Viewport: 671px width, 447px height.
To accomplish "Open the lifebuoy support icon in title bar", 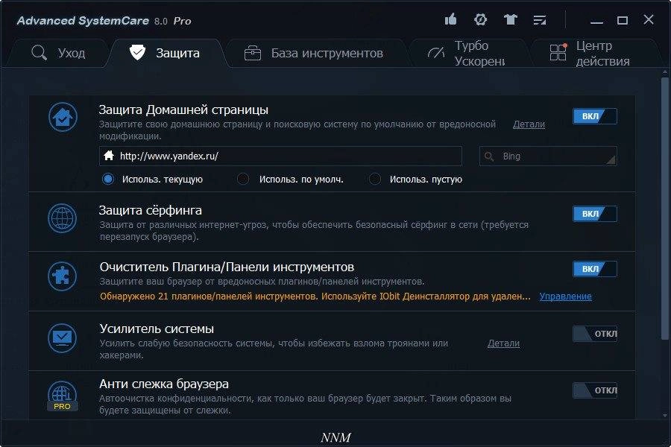I will pyautogui.click(x=481, y=19).
